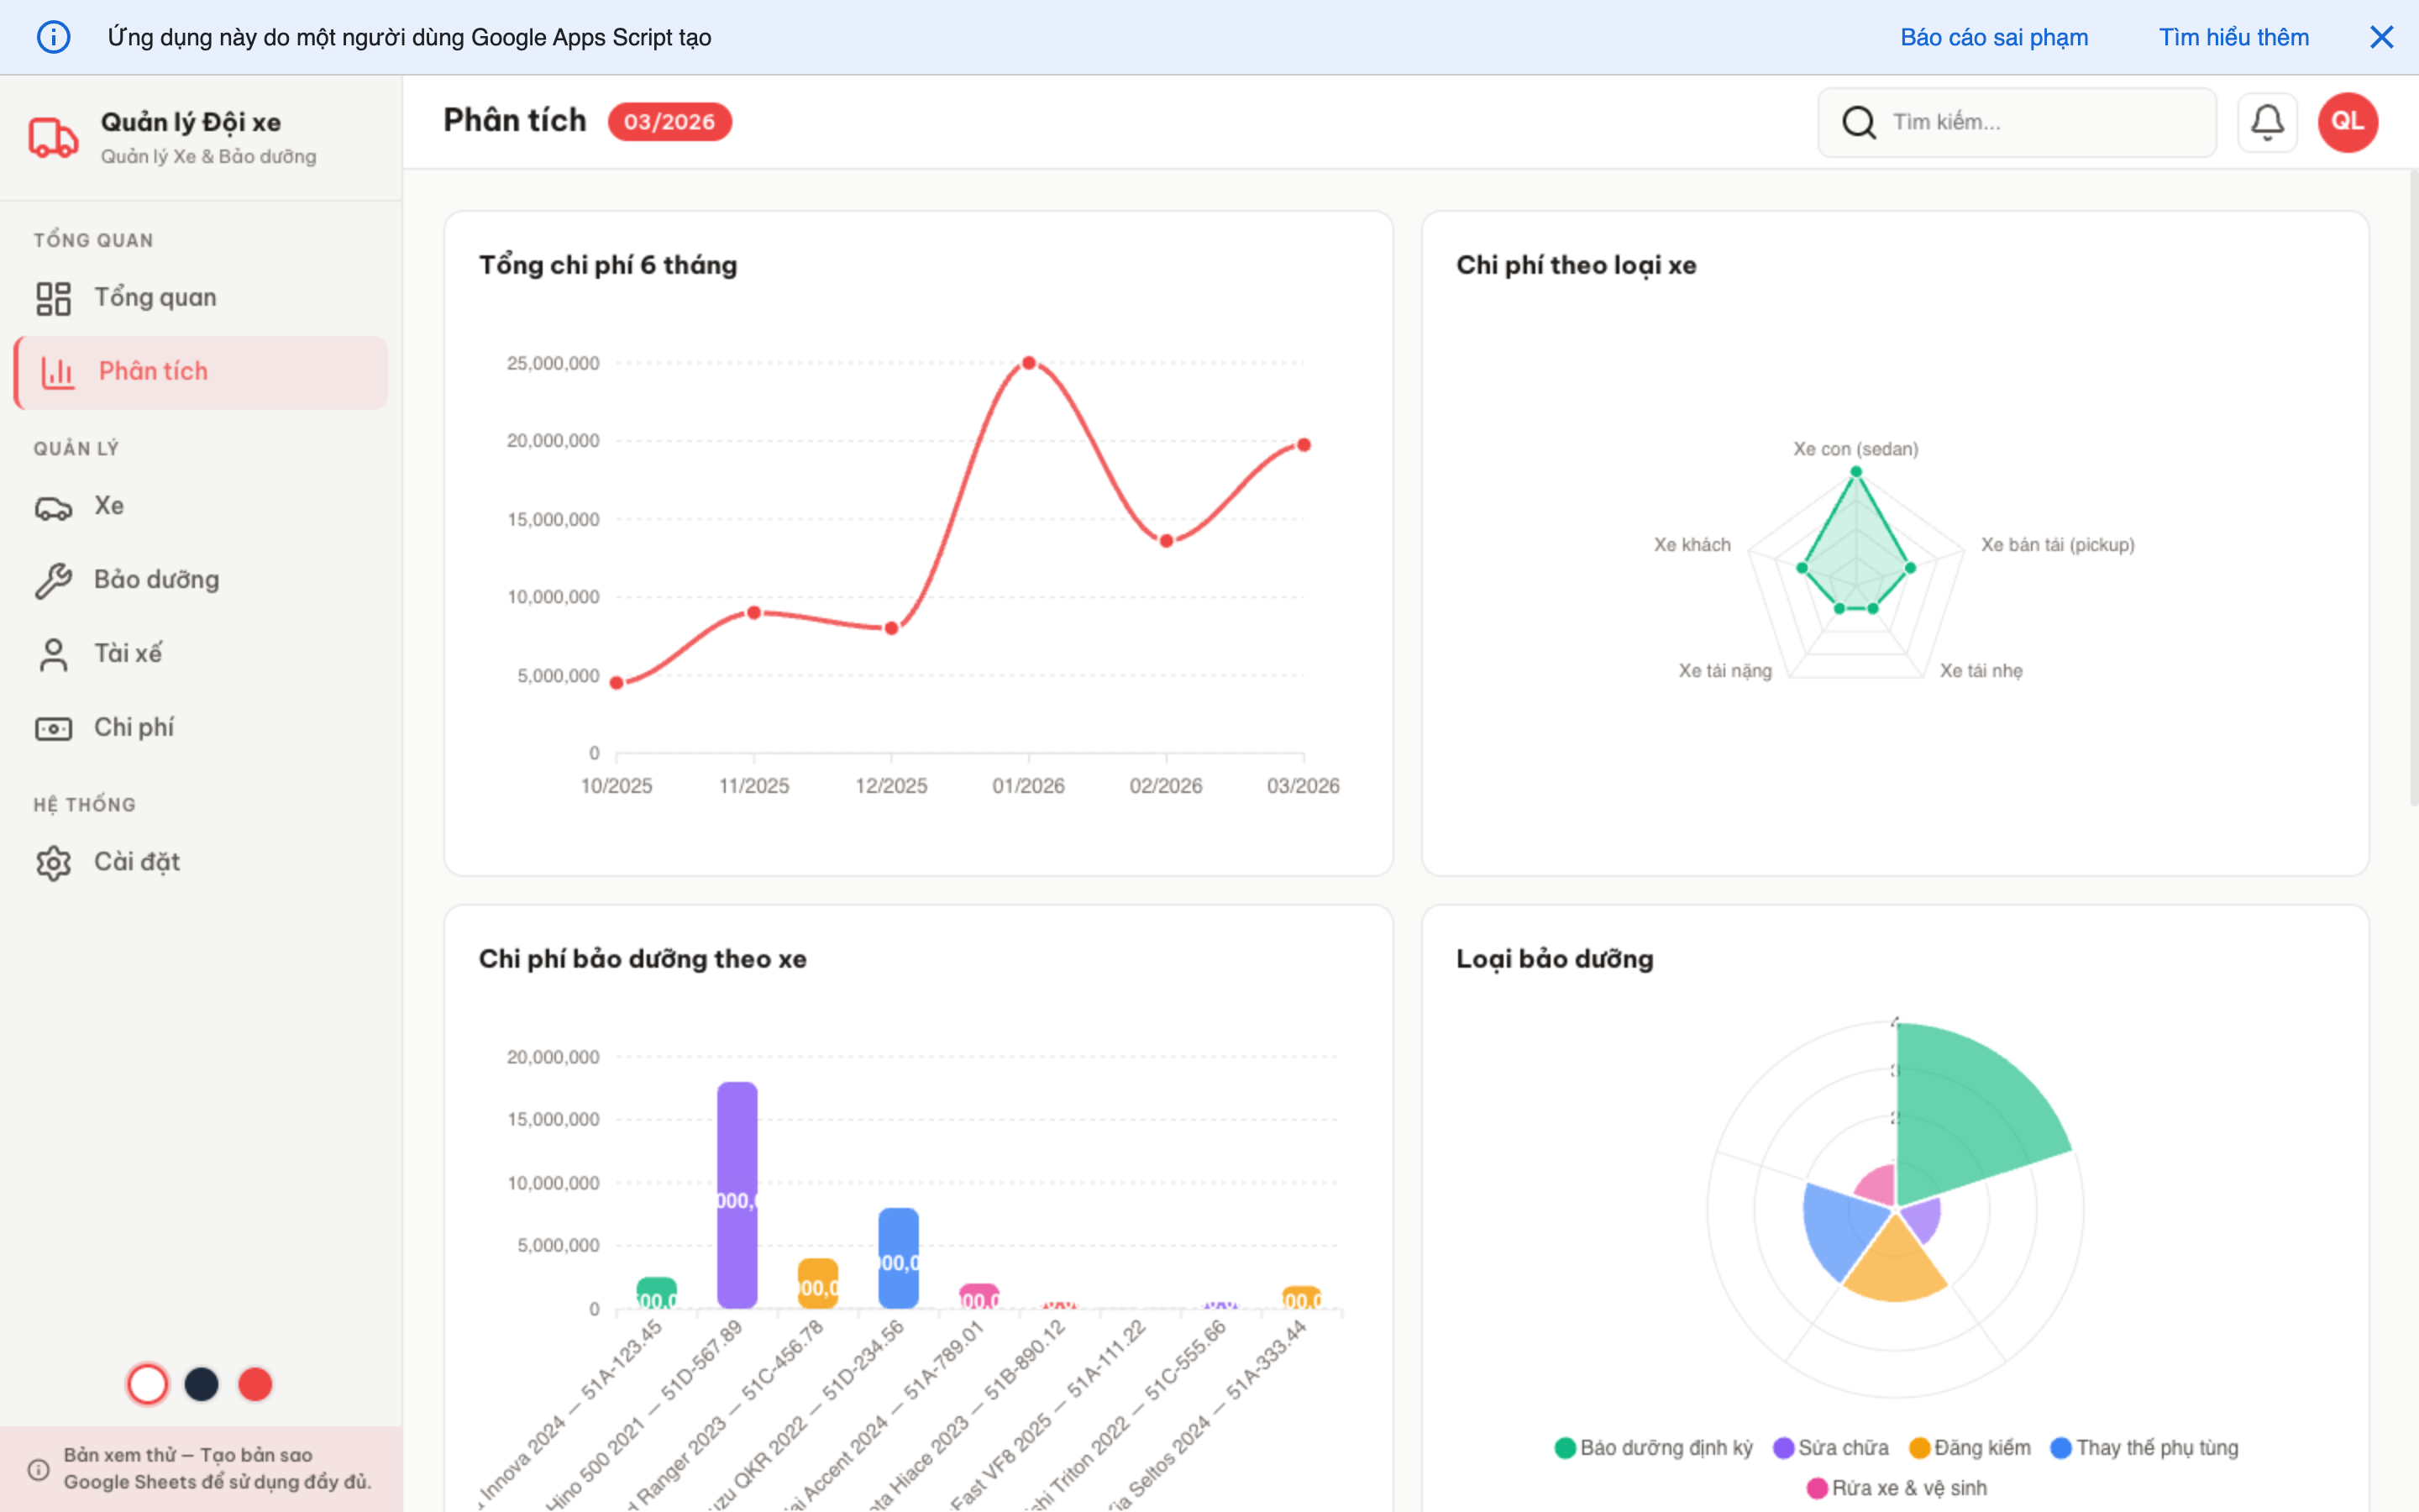Click Tìm hiểu thêm link
The image size is (2419, 1512).
click(2233, 37)
